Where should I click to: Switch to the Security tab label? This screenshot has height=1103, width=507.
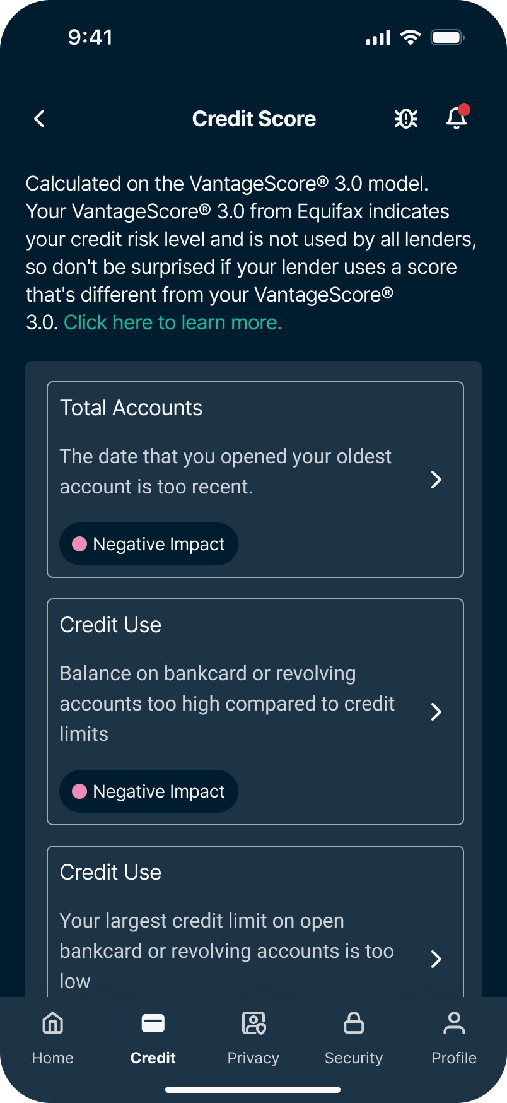click(x=354, y=1058)
